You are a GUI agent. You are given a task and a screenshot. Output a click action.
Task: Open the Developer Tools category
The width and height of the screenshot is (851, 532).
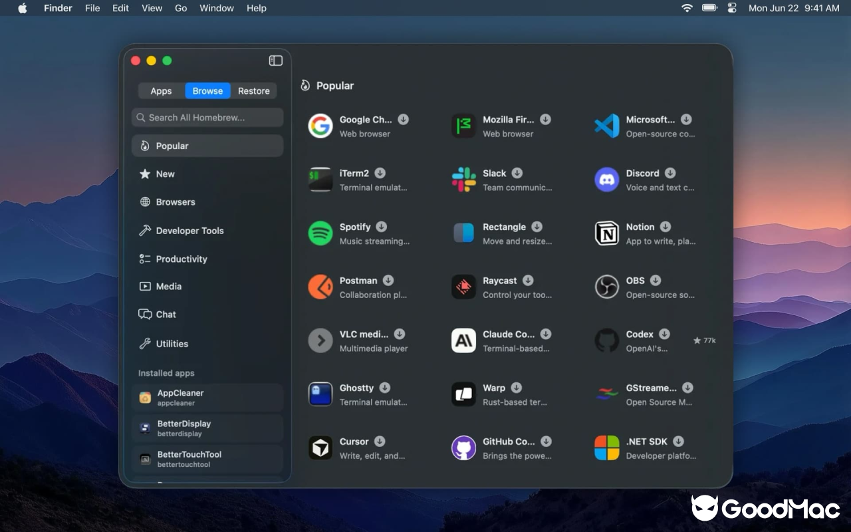point(207,231)
